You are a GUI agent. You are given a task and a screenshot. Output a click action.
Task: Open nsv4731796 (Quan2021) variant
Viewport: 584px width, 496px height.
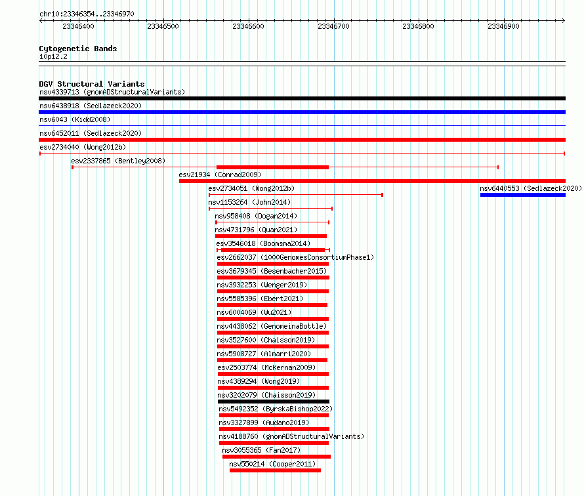point(256,230)
